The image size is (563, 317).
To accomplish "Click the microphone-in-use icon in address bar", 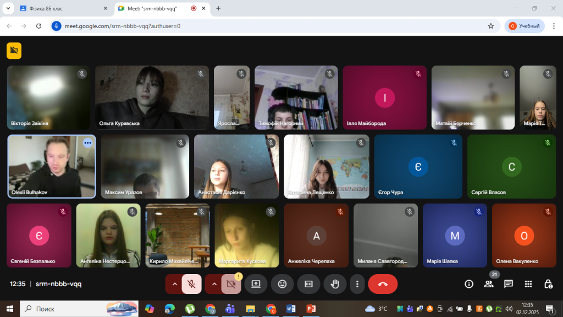I will [x=56, y=26].
